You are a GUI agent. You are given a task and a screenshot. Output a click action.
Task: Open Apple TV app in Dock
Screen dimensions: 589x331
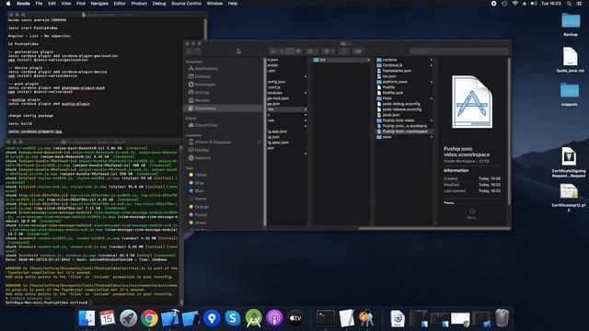tap(295, 318)
